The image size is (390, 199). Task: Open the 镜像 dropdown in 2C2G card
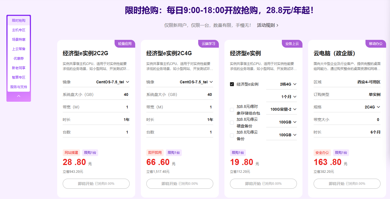tap(113, 82)
